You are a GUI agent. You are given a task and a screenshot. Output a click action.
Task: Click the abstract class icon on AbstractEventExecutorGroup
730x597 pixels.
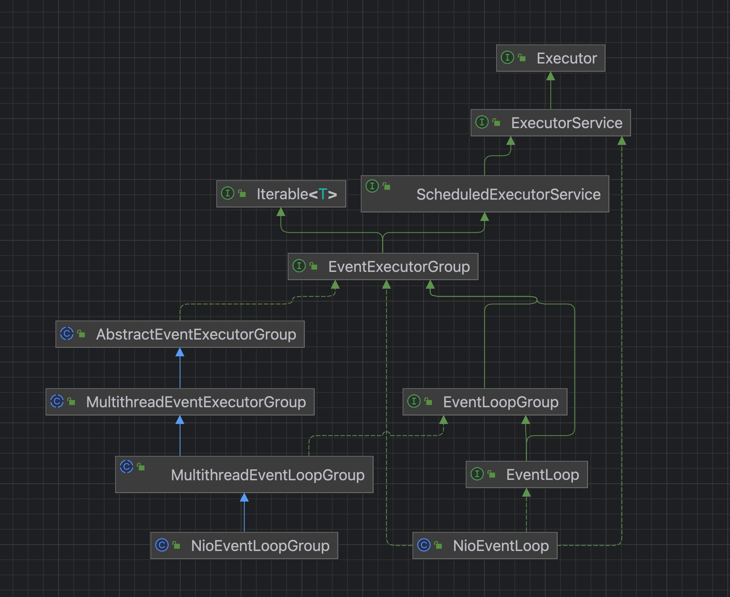[67, 334]
